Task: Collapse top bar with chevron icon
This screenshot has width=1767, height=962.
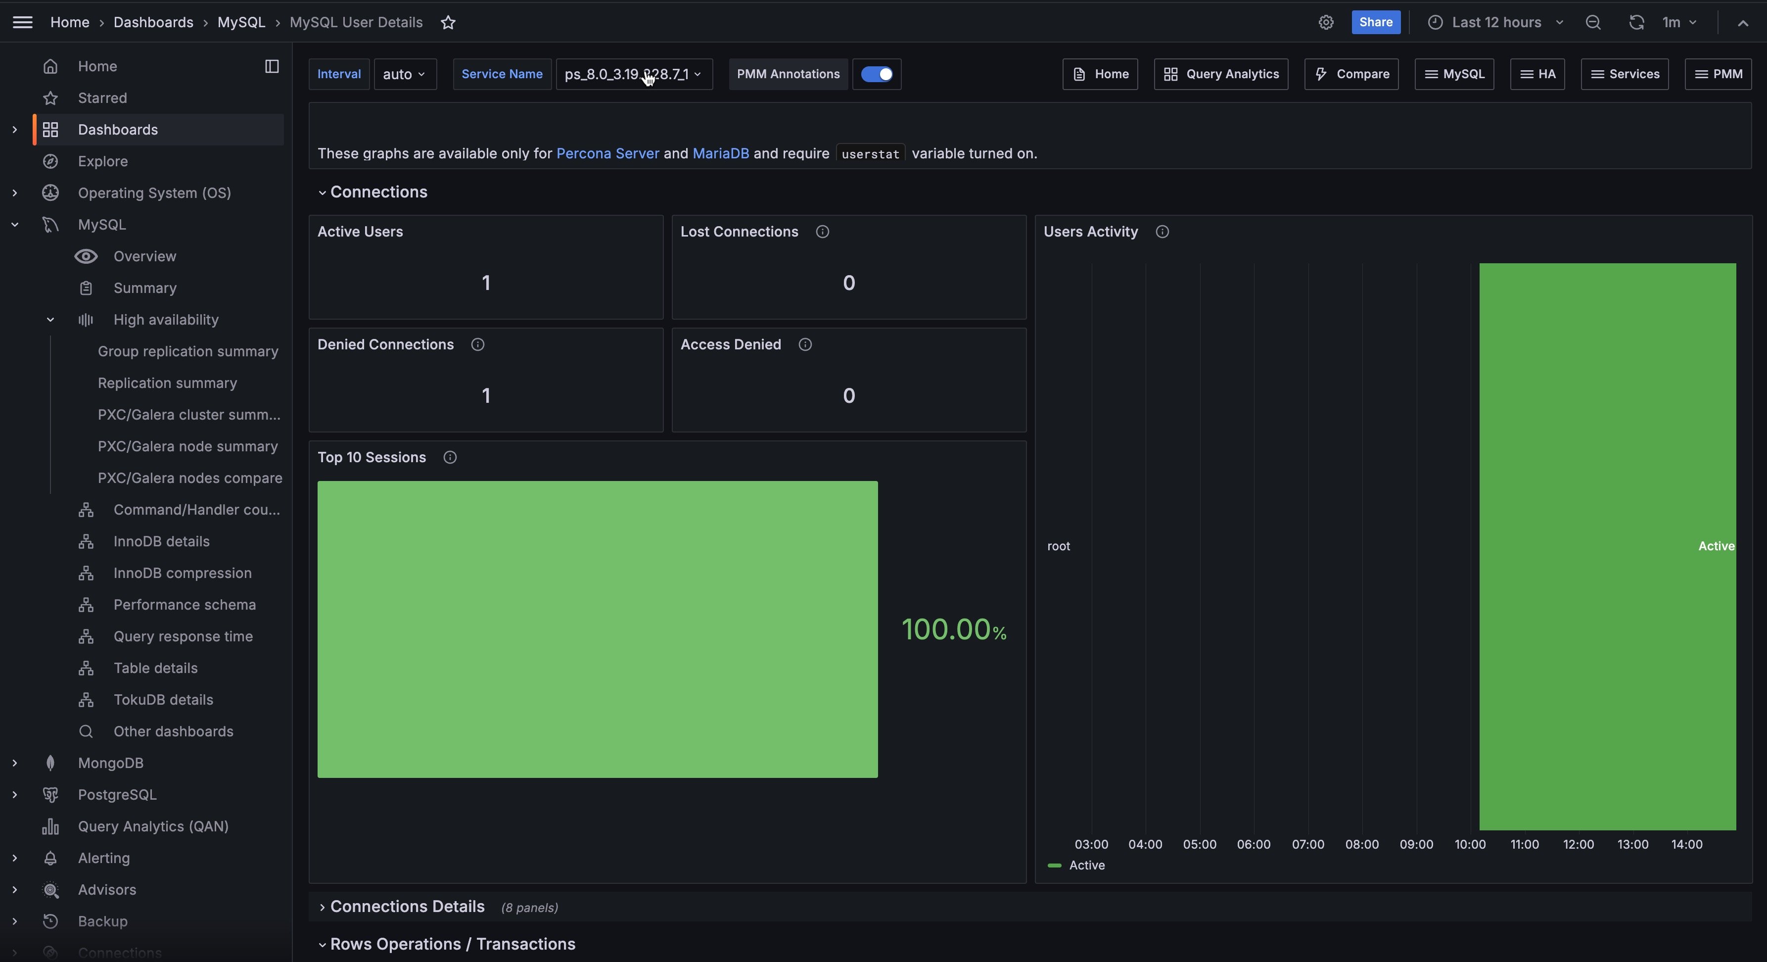Action: (1742, 22)
